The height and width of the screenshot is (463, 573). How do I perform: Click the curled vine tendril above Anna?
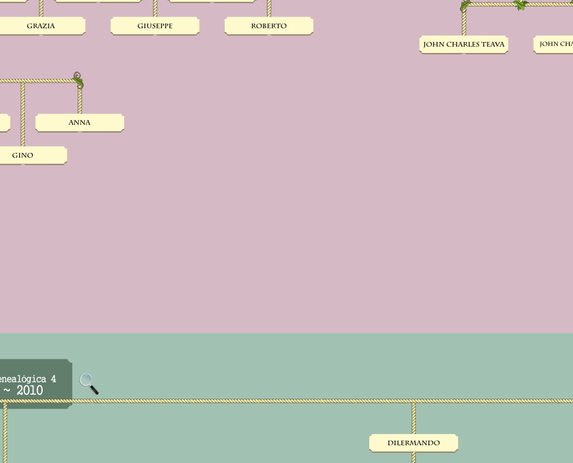[x=78, y=77]
